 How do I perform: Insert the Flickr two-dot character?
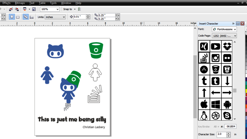pyautogui.click(x=227, y=58)
